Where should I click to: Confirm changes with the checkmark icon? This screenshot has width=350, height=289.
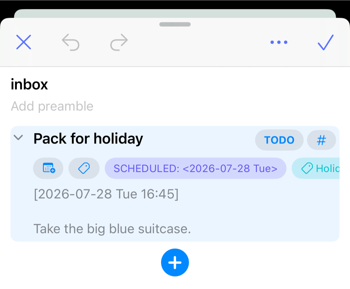pyautogui.click(x=326, y=42)
